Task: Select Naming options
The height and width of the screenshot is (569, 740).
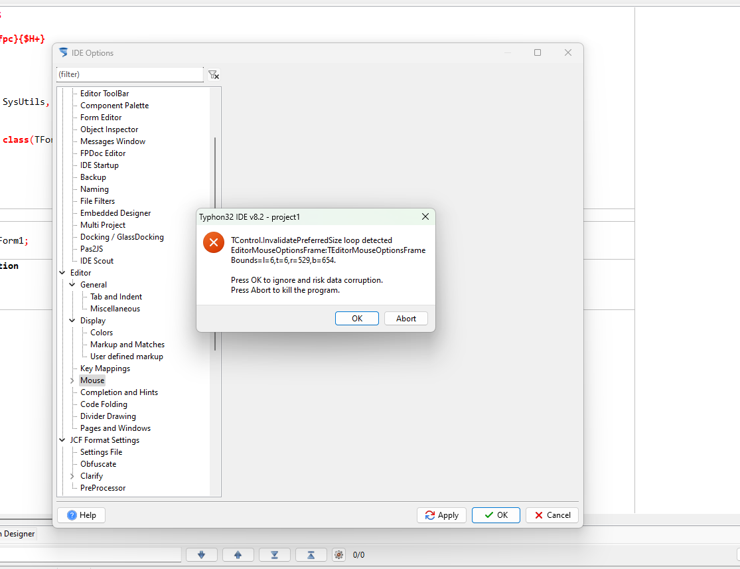Action: click(x=94, y=189)
